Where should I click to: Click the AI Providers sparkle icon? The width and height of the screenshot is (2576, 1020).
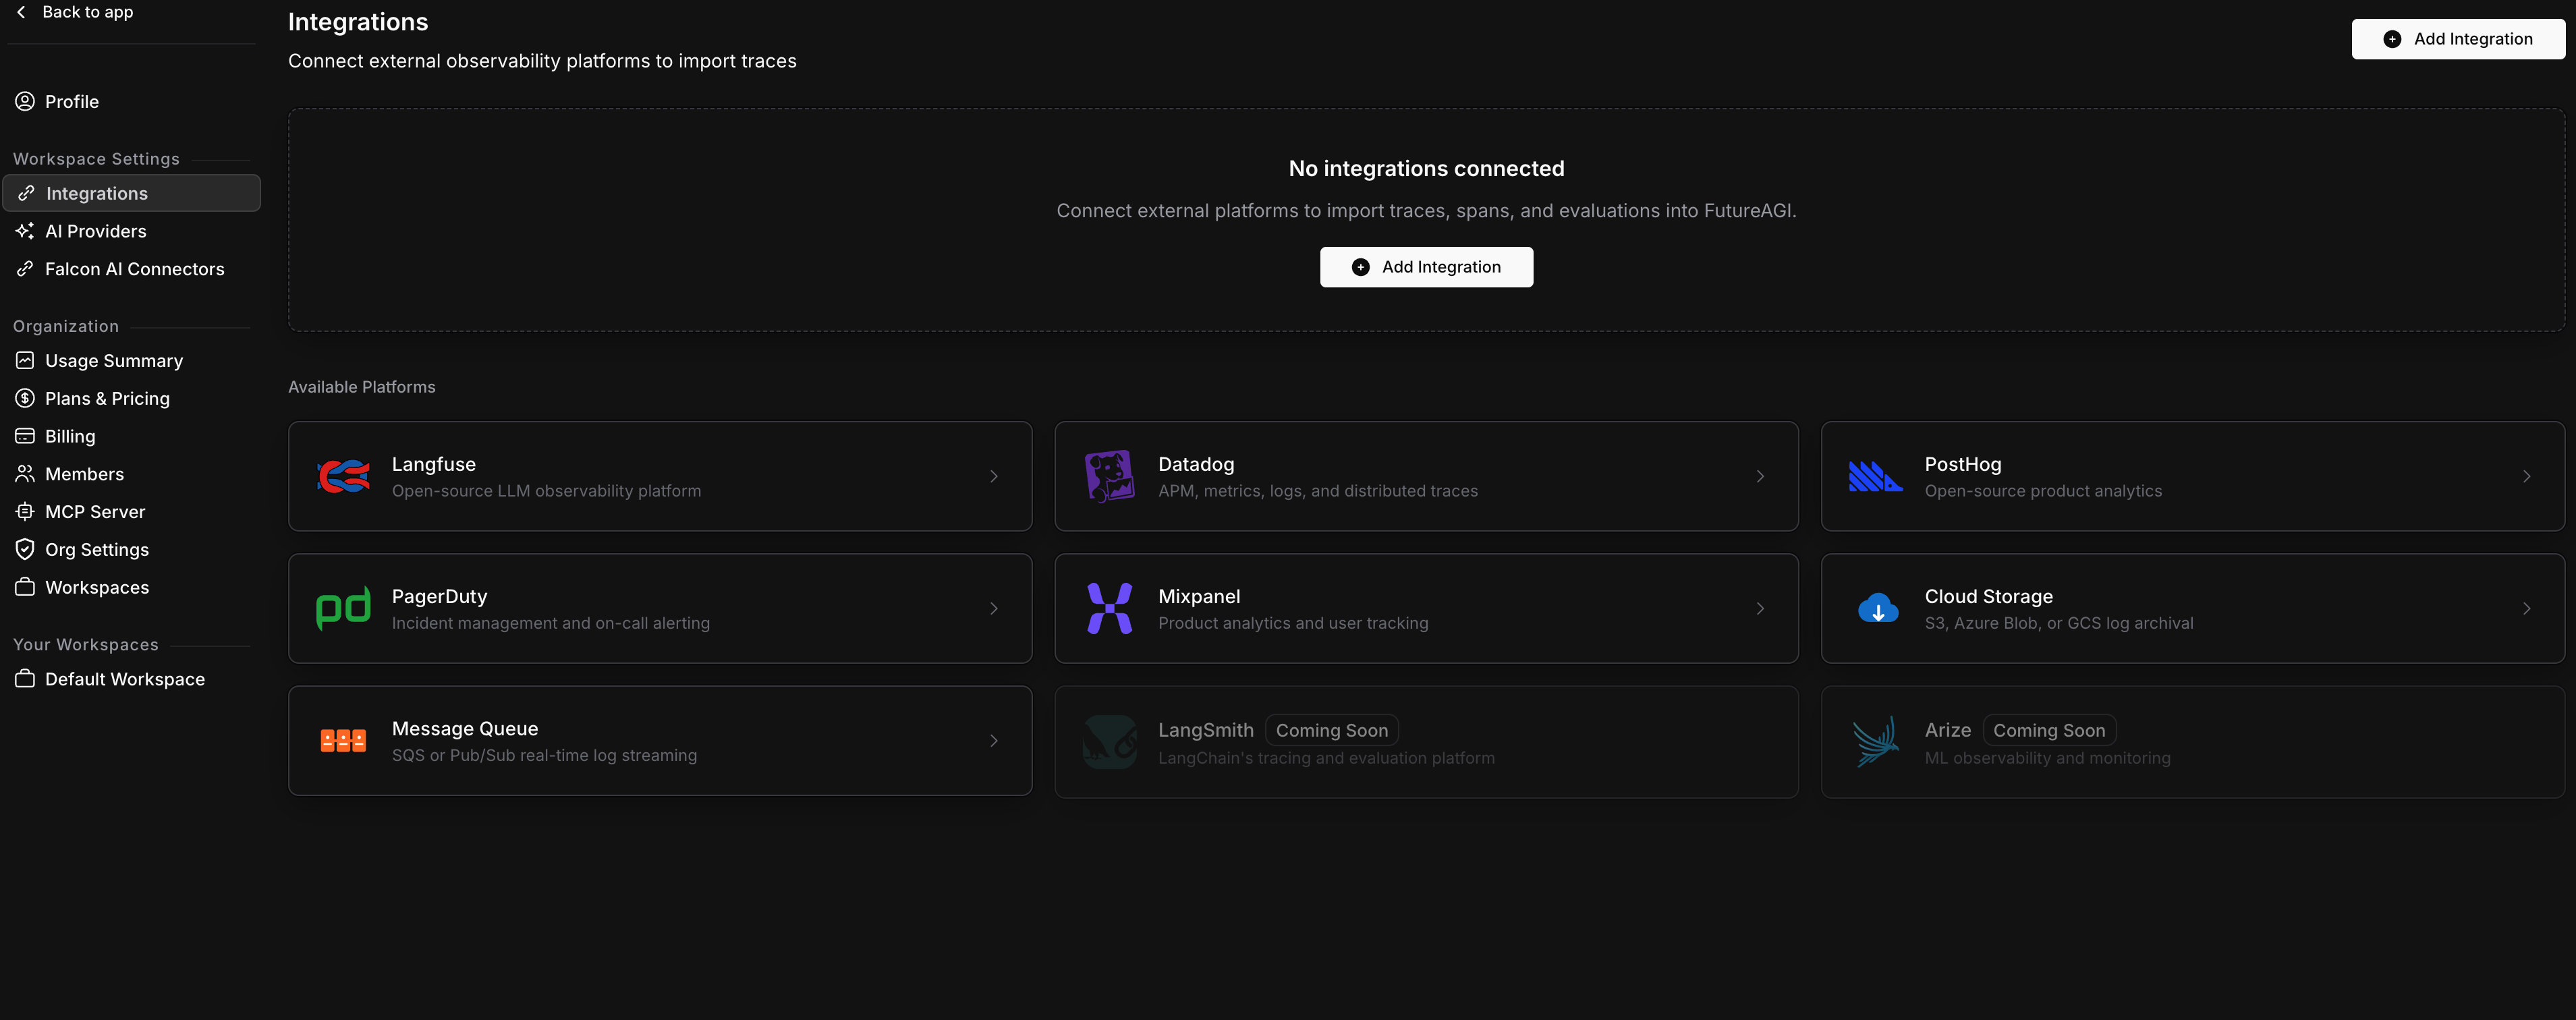click(25, 231)
